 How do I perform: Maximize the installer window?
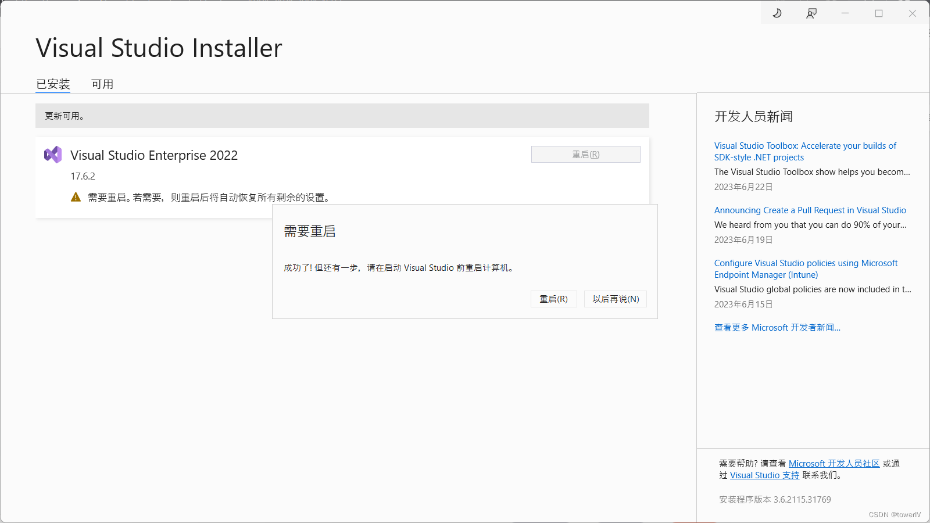879,13
